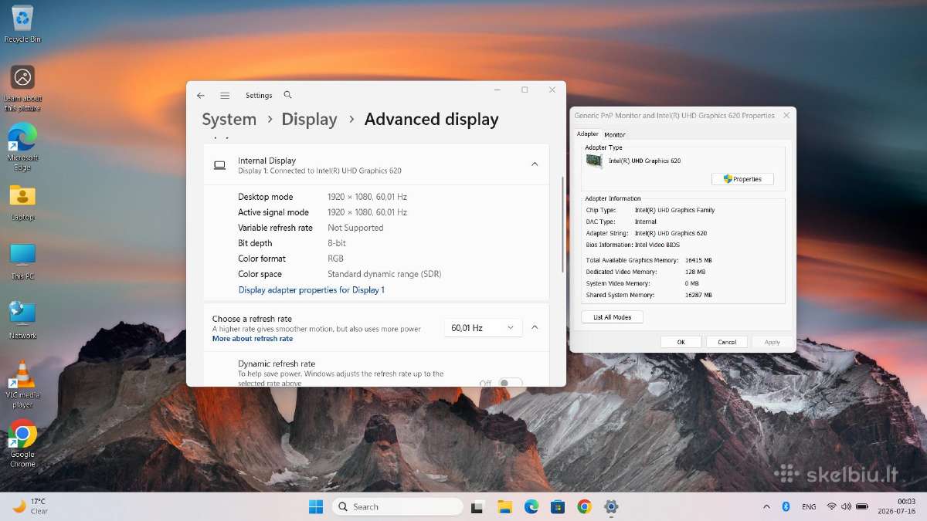927x521 pixels.
Task: Click the Active signal mode value
Action: 367,212
